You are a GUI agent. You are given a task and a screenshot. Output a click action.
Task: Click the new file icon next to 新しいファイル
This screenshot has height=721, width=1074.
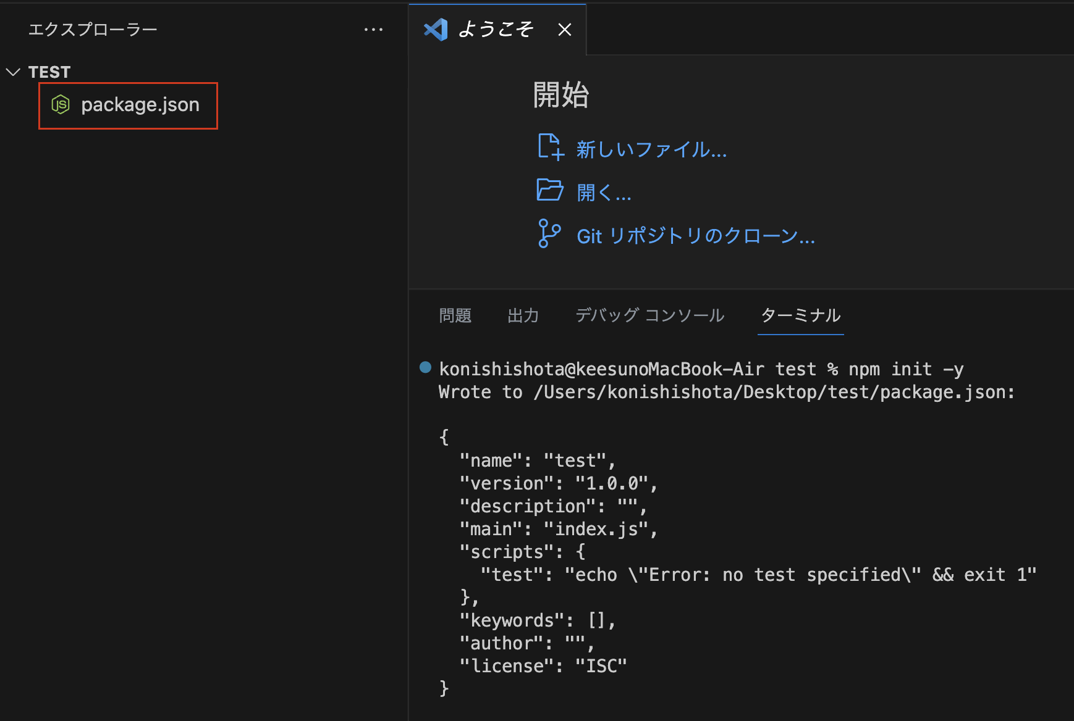click(x=550, y=148)
